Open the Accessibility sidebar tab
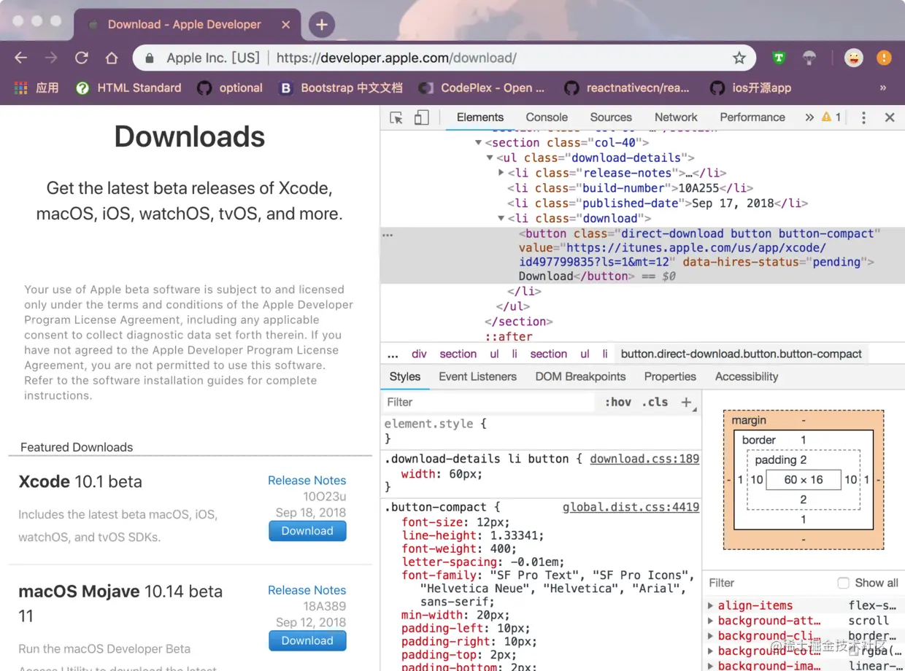The image size is (905, 671). tap(747, 377)
